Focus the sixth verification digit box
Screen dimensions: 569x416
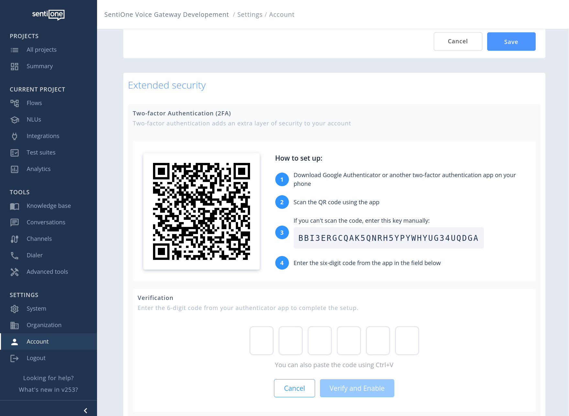tap(407, 341)
